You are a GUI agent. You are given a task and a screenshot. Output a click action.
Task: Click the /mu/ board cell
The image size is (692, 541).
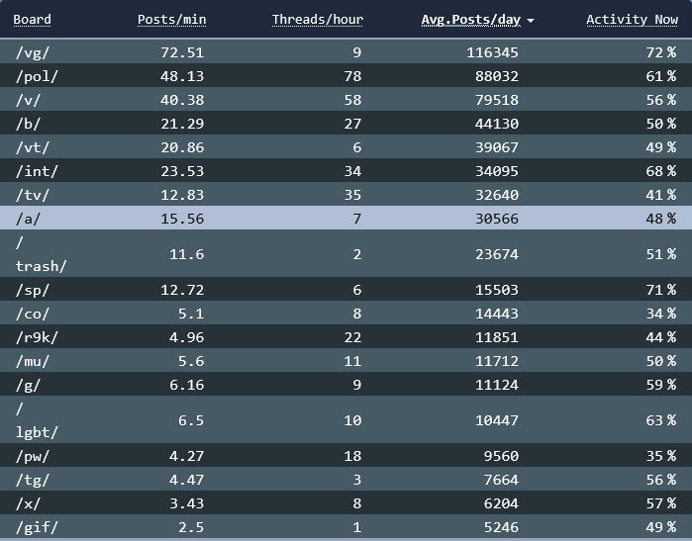33,362
